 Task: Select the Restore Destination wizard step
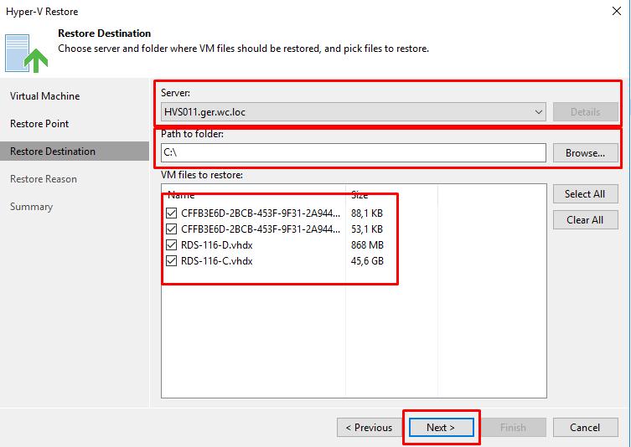(75, 152)
